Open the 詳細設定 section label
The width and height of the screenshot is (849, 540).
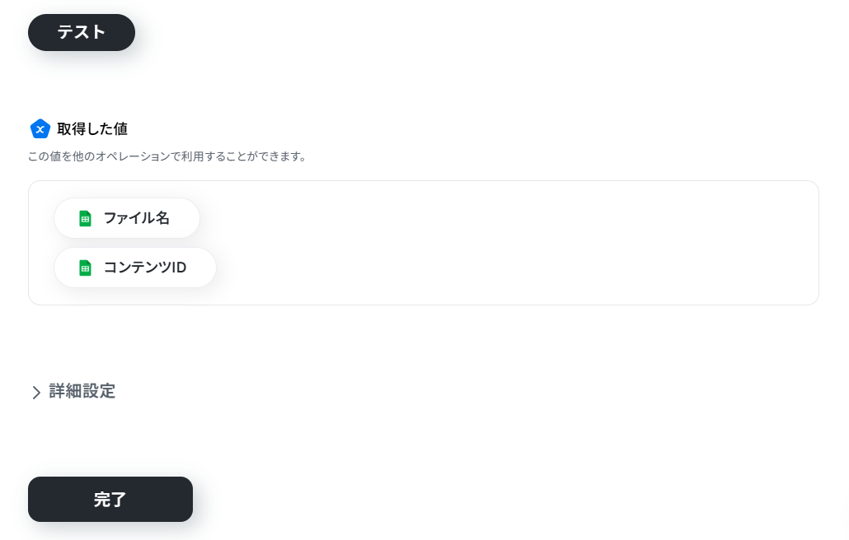[82, 391]
